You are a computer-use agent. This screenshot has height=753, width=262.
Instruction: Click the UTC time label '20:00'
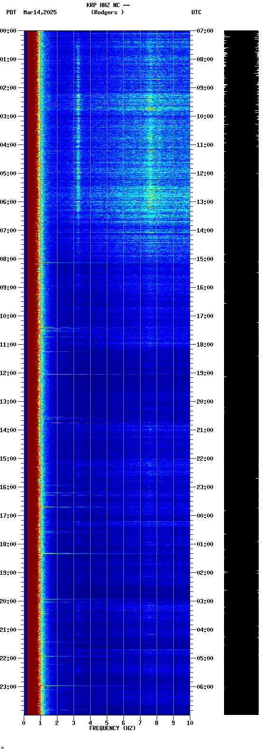coord(205,402)
